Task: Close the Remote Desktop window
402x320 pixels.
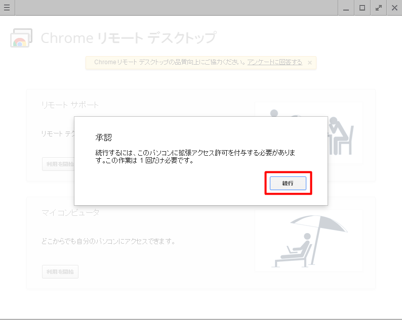Action: pos(394,8)
